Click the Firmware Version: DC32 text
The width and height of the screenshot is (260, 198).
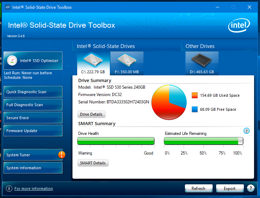pos(100,95)
